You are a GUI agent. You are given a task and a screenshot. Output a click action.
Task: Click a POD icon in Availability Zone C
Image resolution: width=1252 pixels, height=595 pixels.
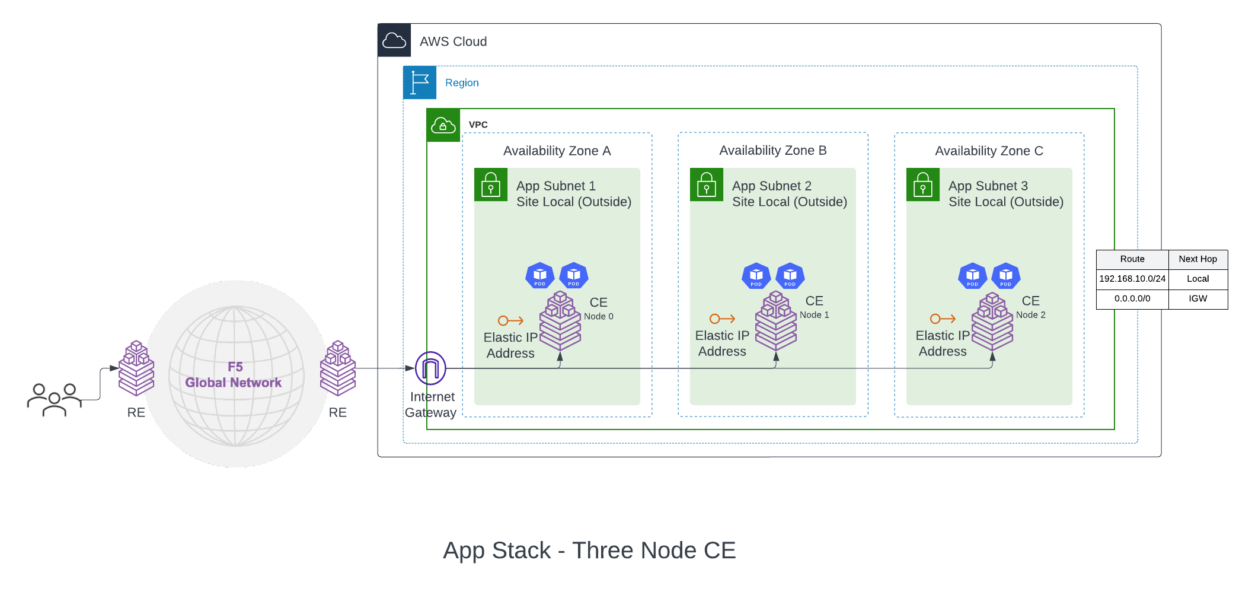pyautogui.click(x=972, y=275)
